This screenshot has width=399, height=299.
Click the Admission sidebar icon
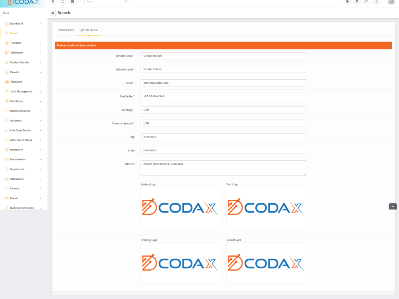click(7, 53)
